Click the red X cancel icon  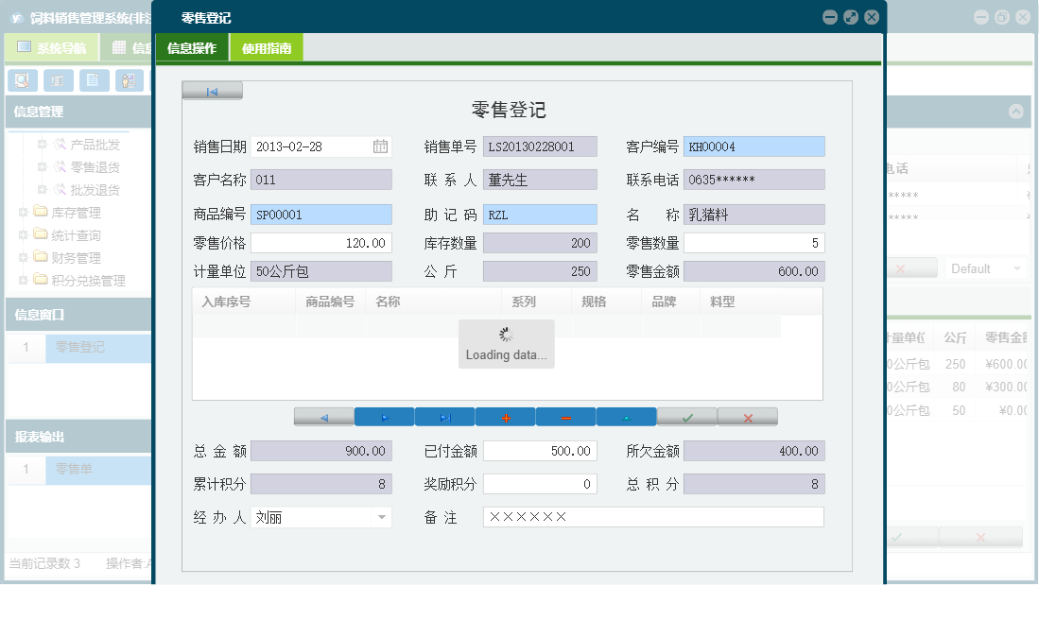pos(748,416)
